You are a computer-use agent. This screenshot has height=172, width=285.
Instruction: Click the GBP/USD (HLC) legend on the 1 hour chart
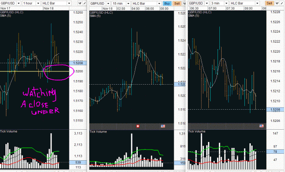click(12, 12)
